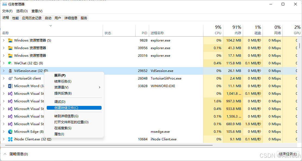302x161 pixels.
Task: Select the 进程 tab
Action: (x=6, y=18)
